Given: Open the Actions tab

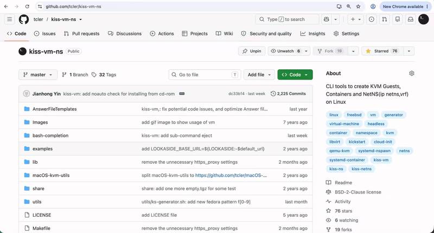Looking at the screenshot, I should point(162,34).
